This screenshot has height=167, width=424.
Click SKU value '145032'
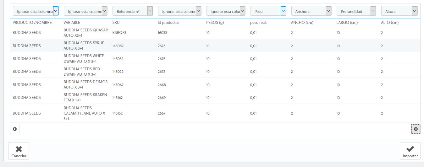pos(118,59)
